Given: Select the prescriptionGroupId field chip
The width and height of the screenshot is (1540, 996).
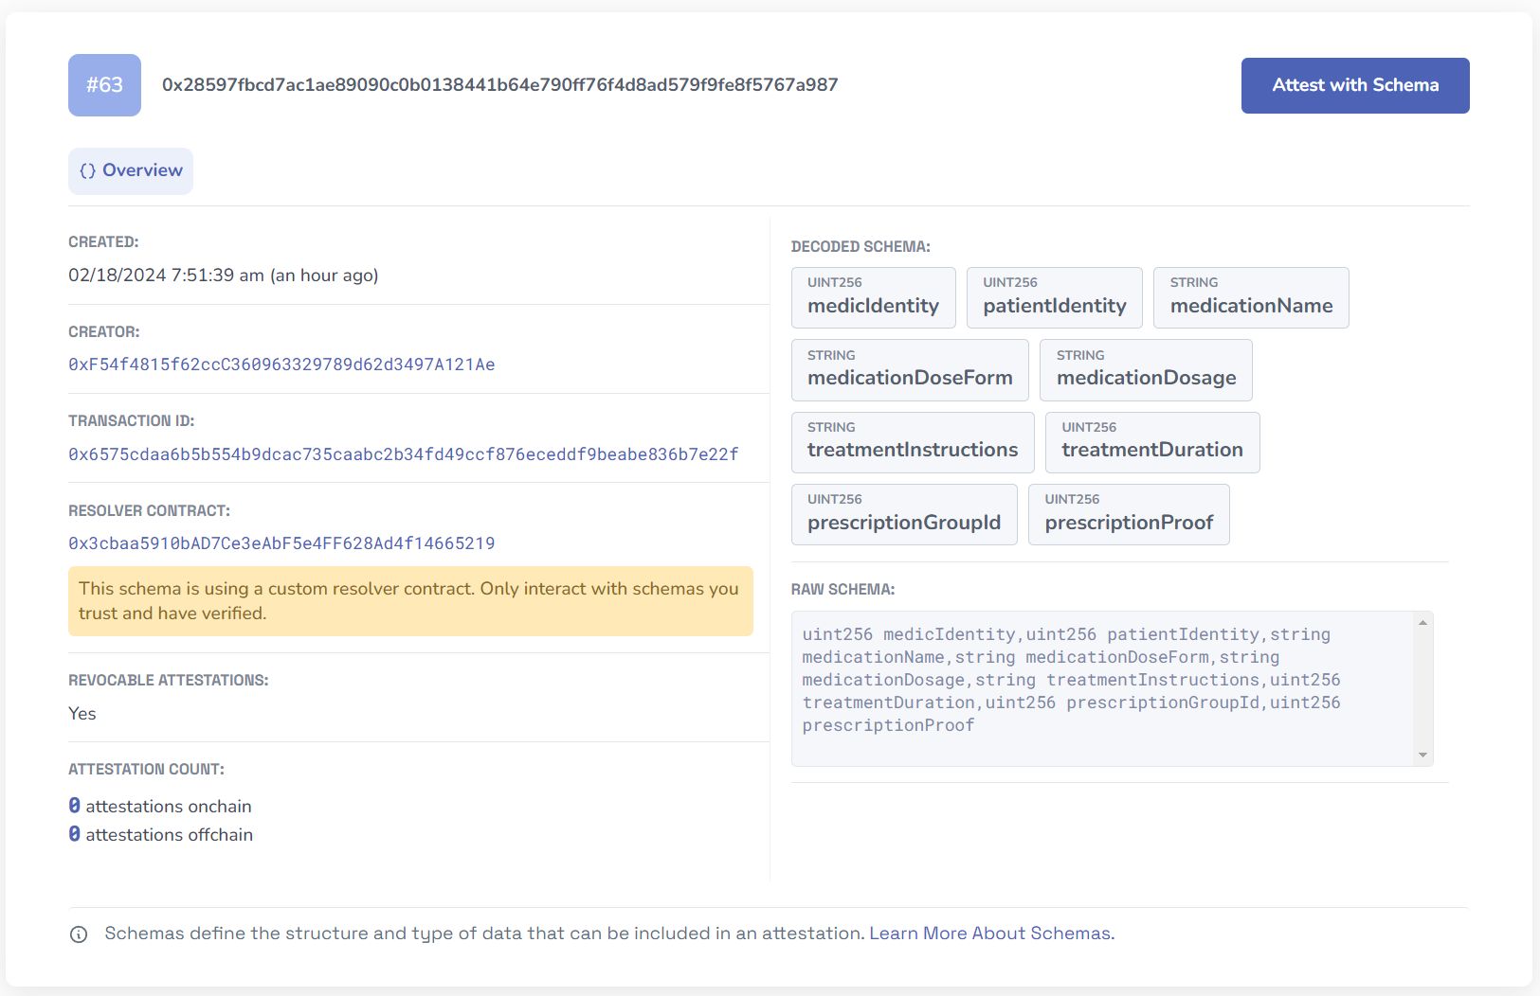Looking at the screenshot, I should [x=904, y=514].
